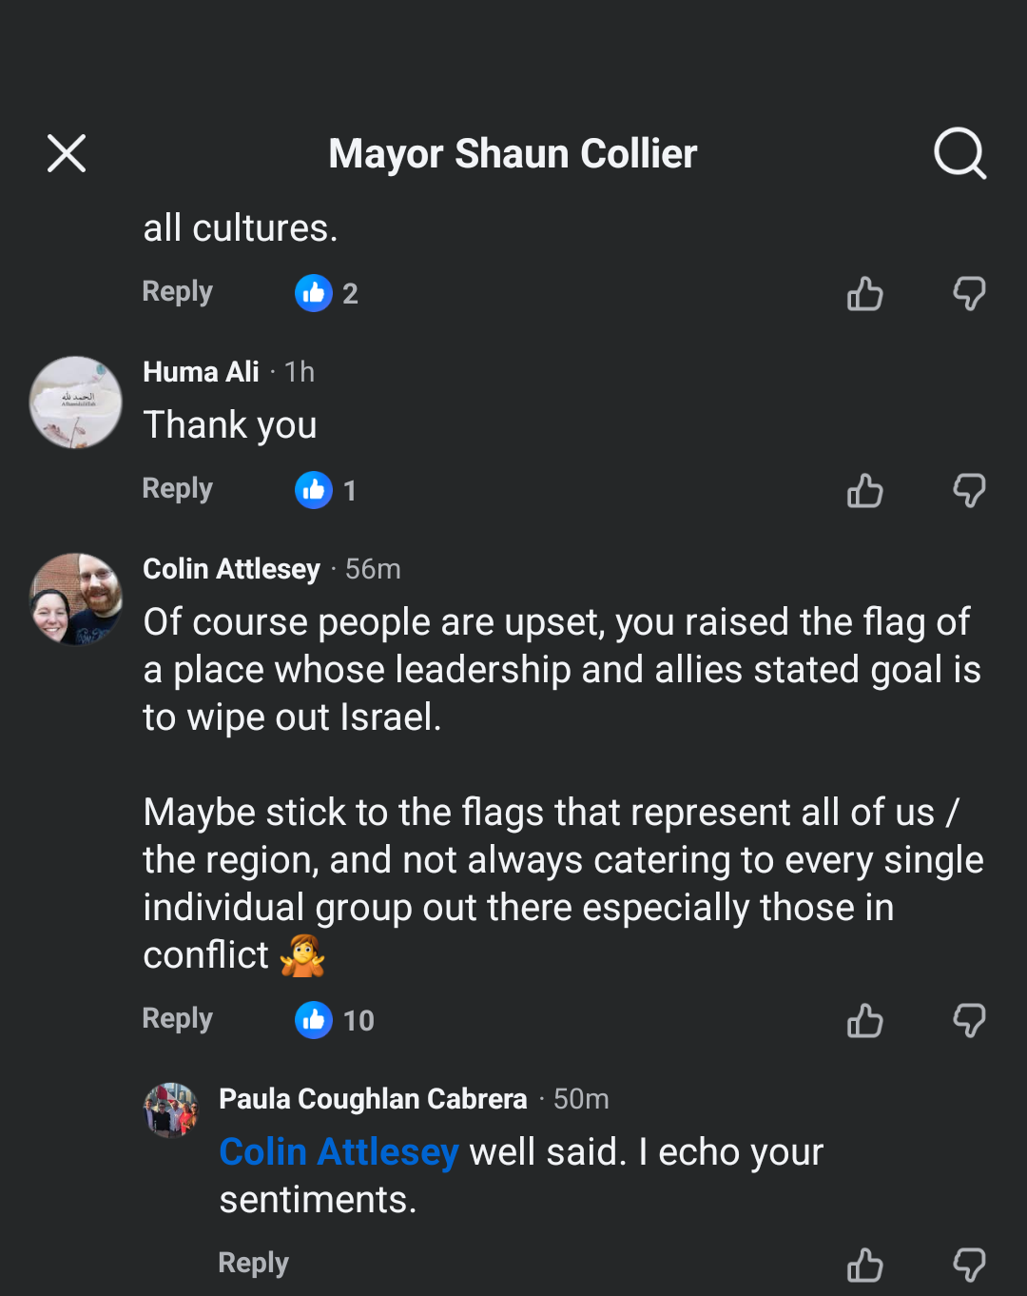Thumbs down Colin Attlesey's comment
Image resolution: width=1027 pixels, height=1296 pixels.
pos(969,1021)
